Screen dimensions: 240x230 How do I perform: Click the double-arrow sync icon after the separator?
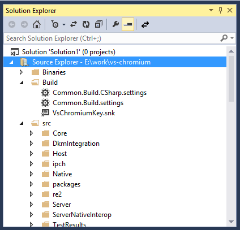pos(145,24)
